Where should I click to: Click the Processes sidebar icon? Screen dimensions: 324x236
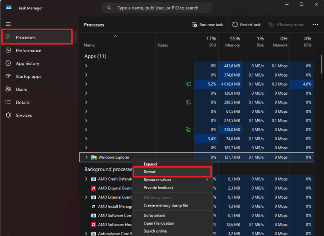[8, 37]
